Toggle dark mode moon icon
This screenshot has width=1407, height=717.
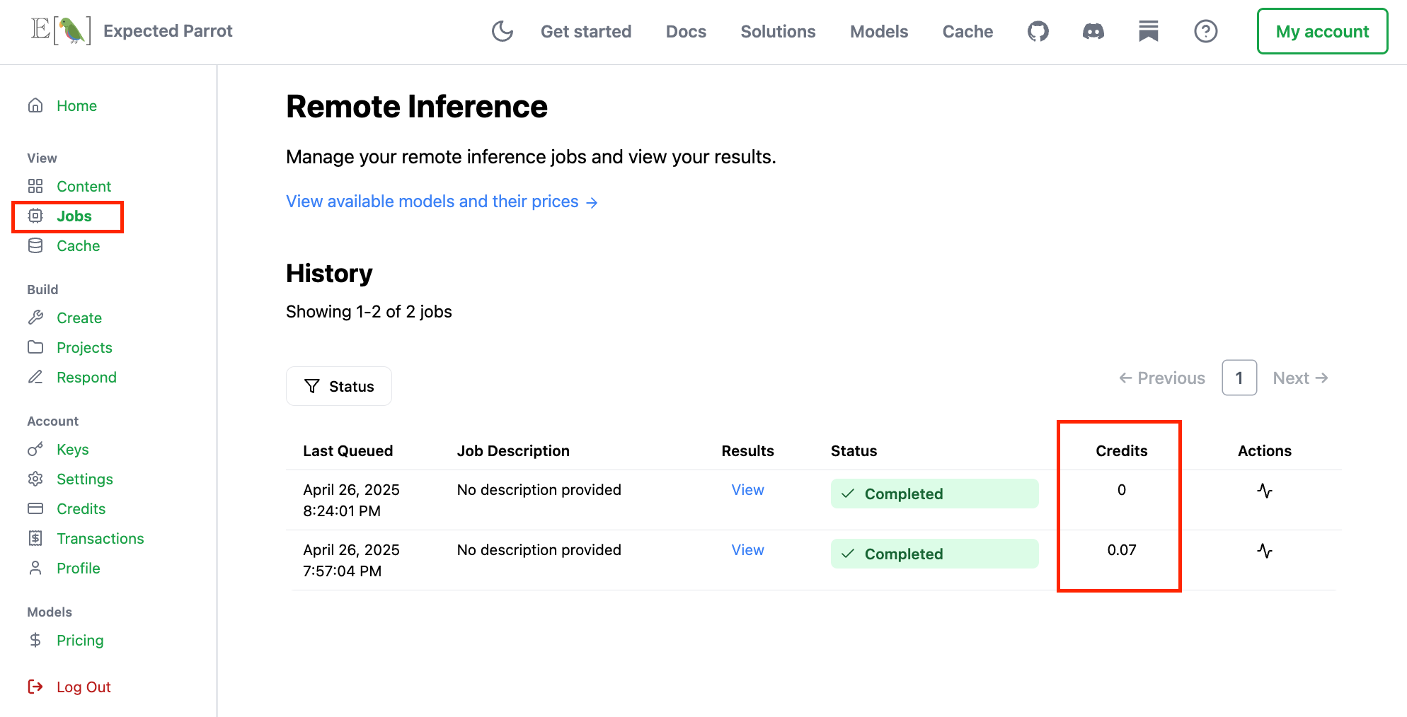(502, 31)
